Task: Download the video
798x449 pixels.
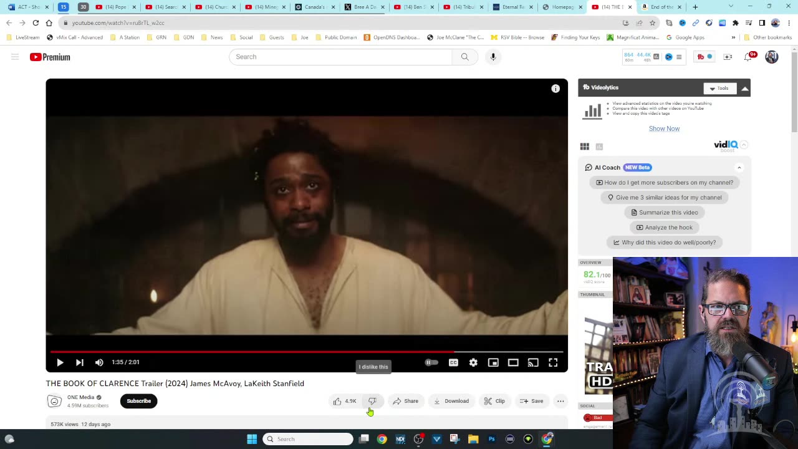Action: tap(451, 401)
